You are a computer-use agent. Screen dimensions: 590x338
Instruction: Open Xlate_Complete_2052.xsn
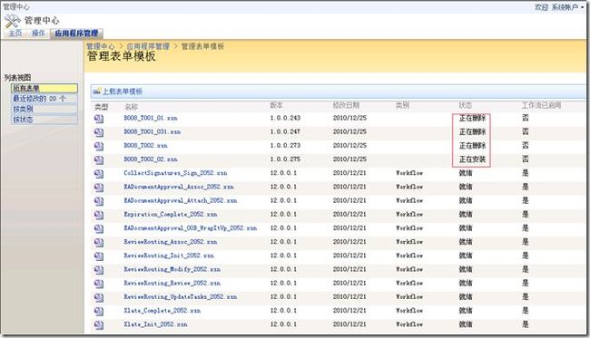162,311
